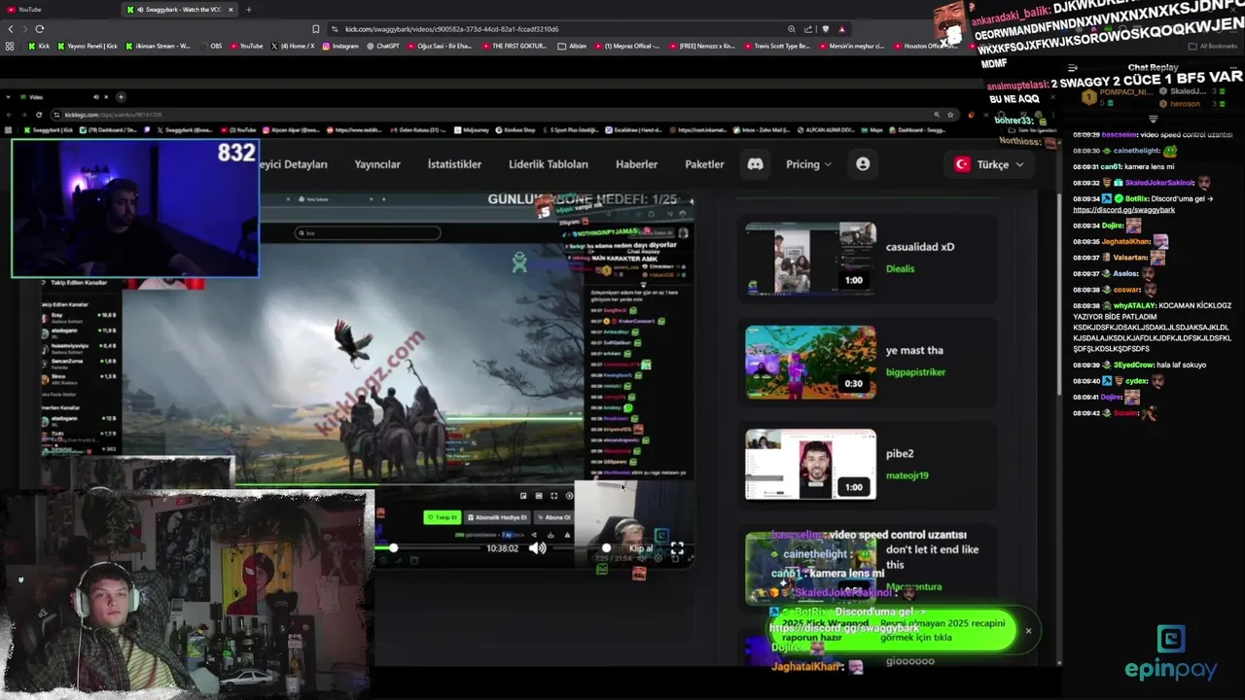Click the share icon under the video
This screenshot has height=700, width=1245.
[x=536, y=535]
